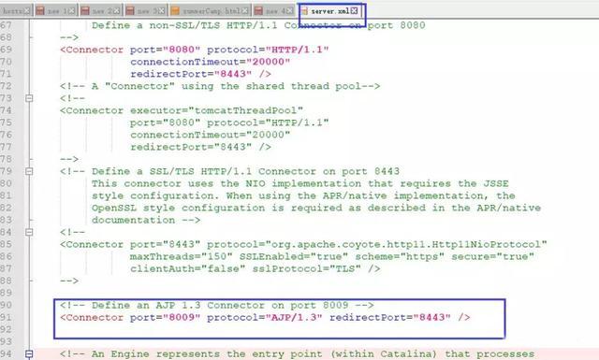Switch to the hosts tab
Viewport: 599px width, 360px height.
tap(16, 10)
